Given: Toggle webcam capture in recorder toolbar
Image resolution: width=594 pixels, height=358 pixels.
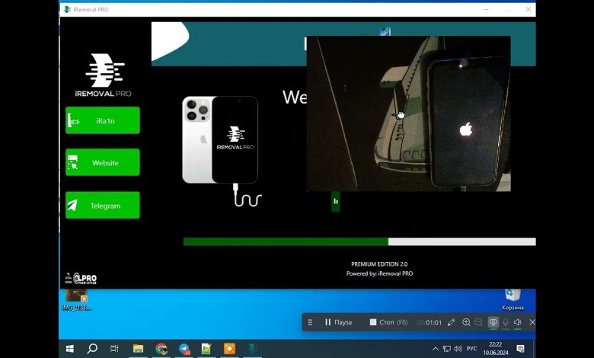Looking at the screenshot, I should (x=493, y=322).
